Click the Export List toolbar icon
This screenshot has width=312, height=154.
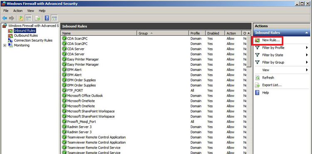point(37,18)
